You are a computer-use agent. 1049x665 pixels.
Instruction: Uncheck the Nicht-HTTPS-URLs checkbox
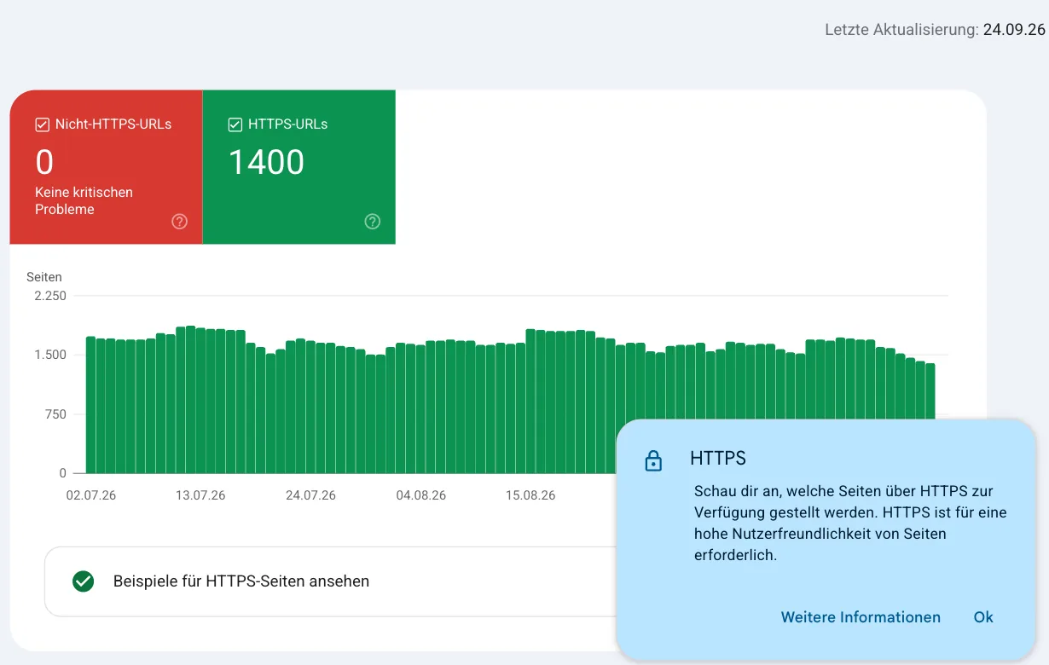(x=42, y=124)
